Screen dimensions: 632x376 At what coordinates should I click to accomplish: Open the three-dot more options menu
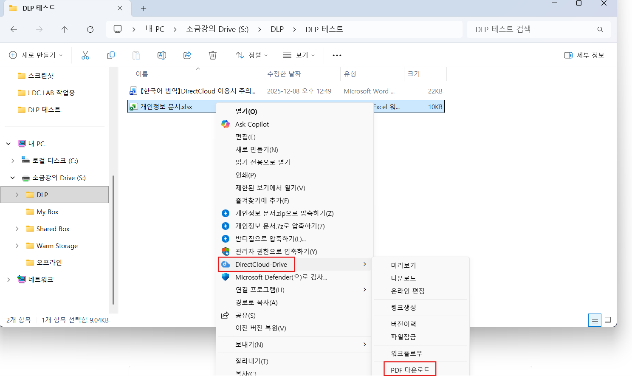337,55
